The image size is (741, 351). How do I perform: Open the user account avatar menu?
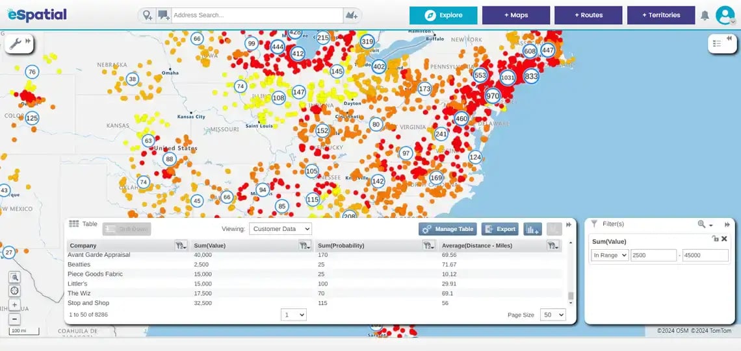[725, 15]
